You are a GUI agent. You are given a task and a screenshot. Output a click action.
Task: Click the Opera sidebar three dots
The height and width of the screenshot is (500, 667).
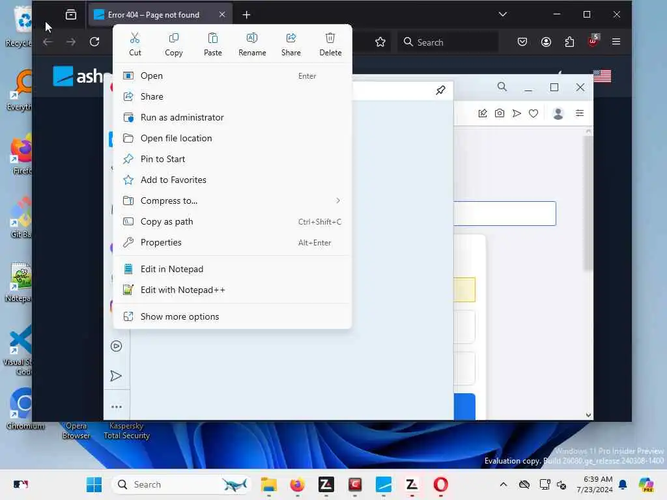[116, 407]
